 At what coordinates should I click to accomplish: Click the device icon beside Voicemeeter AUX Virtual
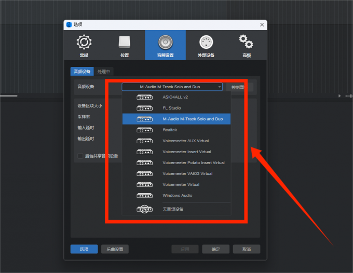[144, 141]
